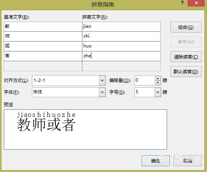
Task: Close the 拼音指南 dialog
Action: (x=196, y=3)
